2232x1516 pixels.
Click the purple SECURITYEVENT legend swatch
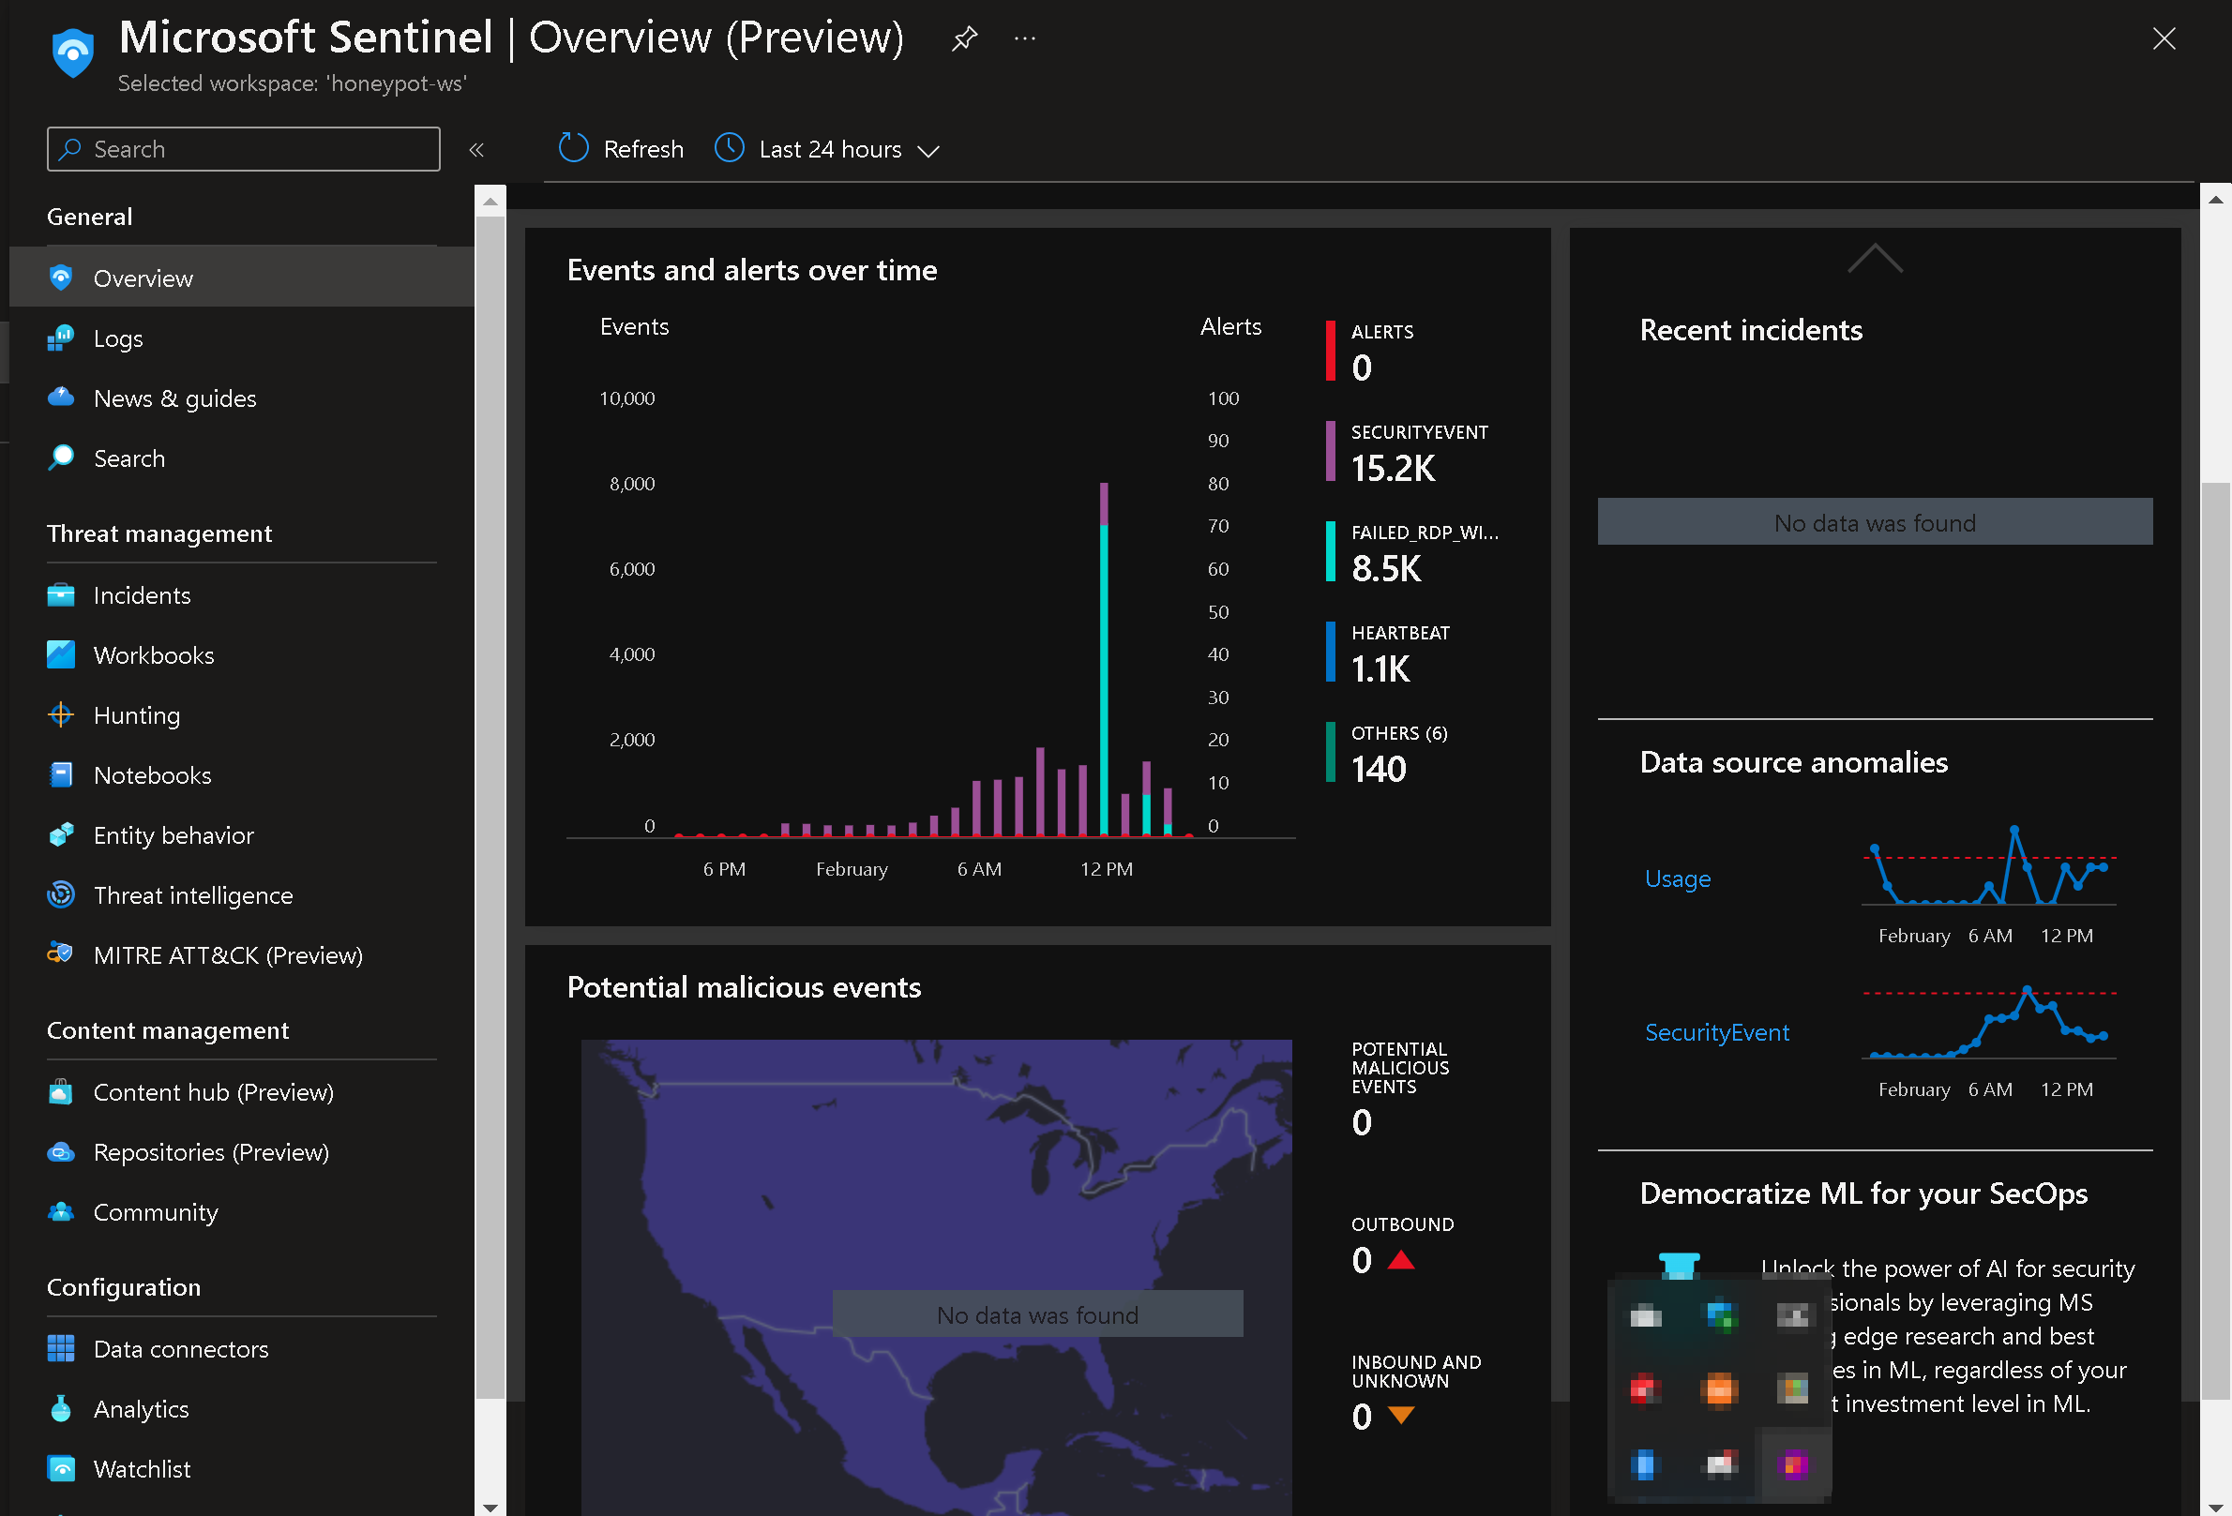(x=1330, y=451)
